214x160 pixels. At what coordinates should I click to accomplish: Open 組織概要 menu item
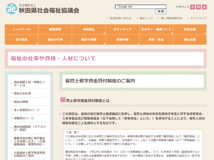point(55,29)
